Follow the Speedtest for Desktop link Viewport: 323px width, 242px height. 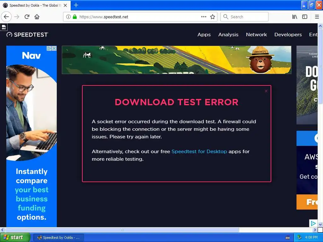(199, 152)
